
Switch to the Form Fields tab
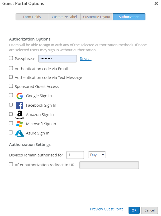[x=32, y=17]
